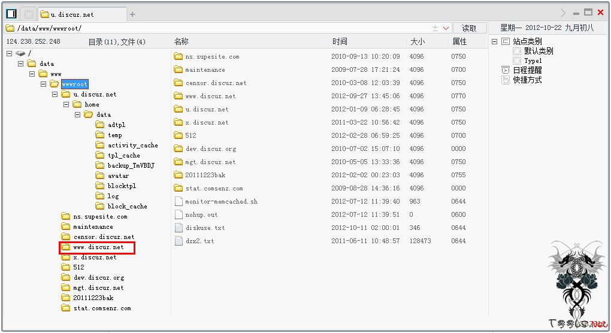This screenshot has width=611, height=333.
Task: Select avatar folder in tree
Action: click(x=118, y=175)
